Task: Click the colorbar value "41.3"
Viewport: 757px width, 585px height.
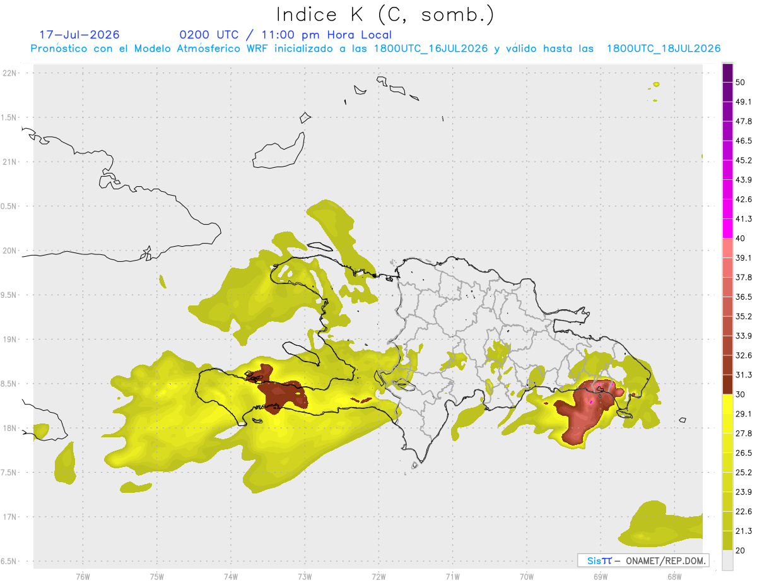Action: click(744, 219)
